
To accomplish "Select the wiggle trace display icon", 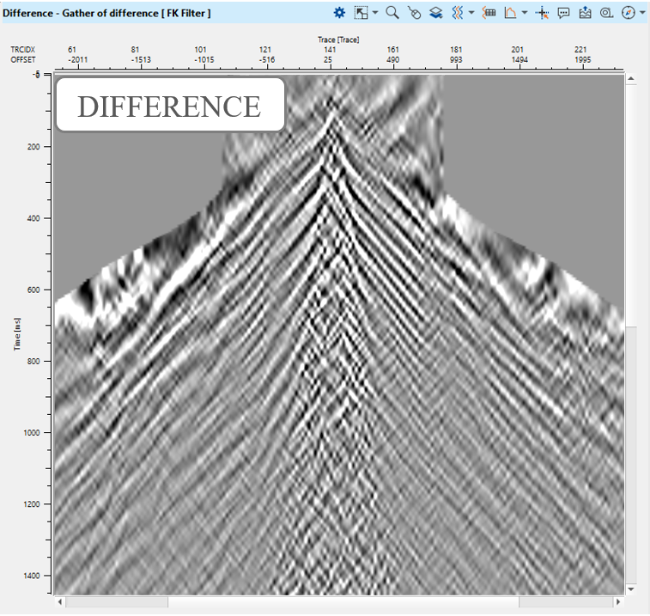I will point(458,13).
